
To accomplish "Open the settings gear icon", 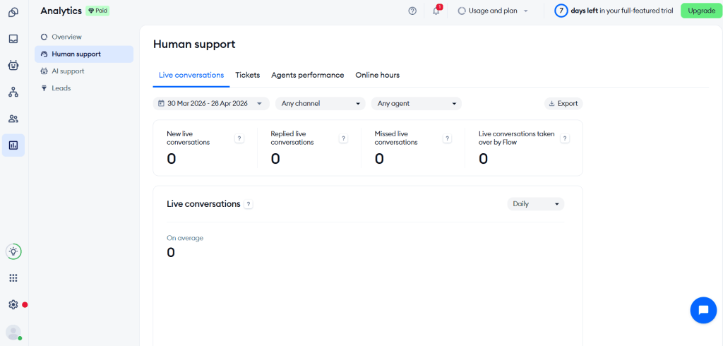I will [x=13, y=304].
